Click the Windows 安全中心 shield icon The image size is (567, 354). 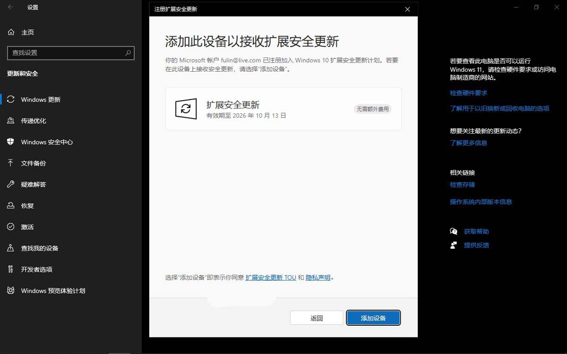(11, 142)
